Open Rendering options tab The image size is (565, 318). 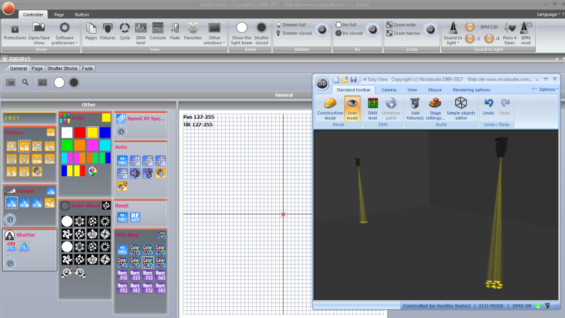tap(471, 90)
